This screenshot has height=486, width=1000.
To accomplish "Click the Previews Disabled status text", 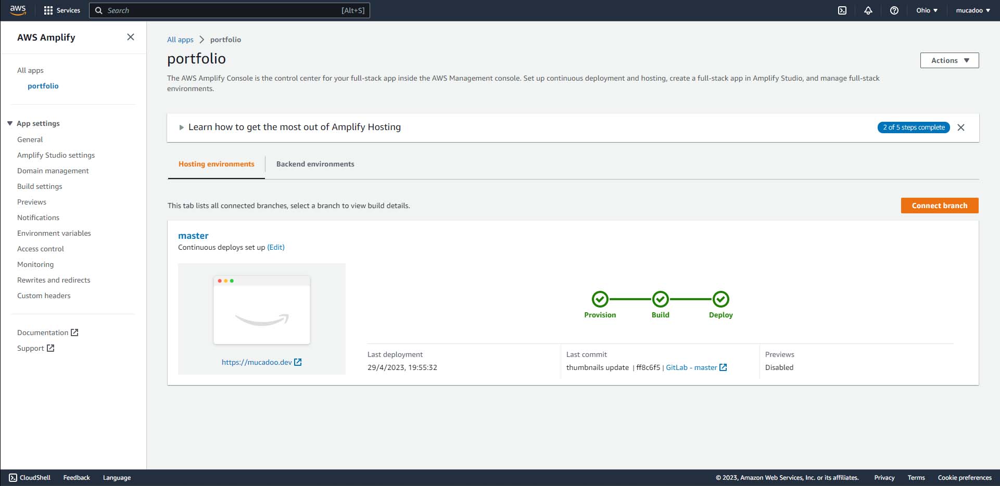I will pos(779,367).
